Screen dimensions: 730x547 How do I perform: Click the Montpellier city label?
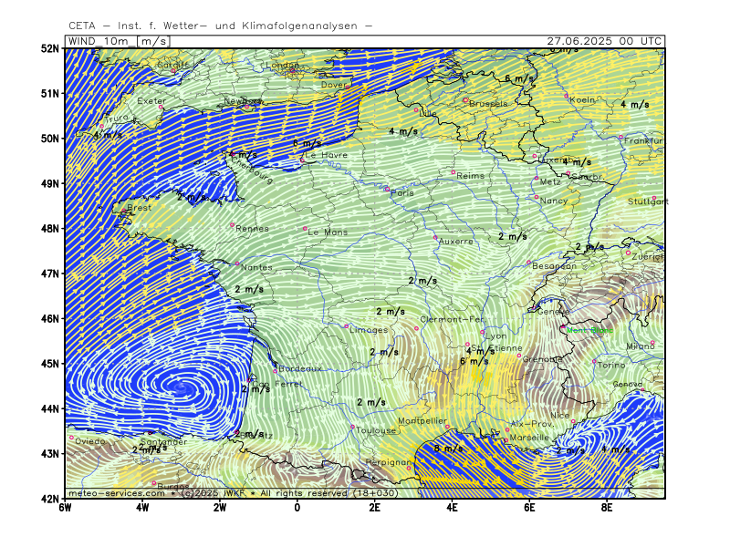coord(422,421)
